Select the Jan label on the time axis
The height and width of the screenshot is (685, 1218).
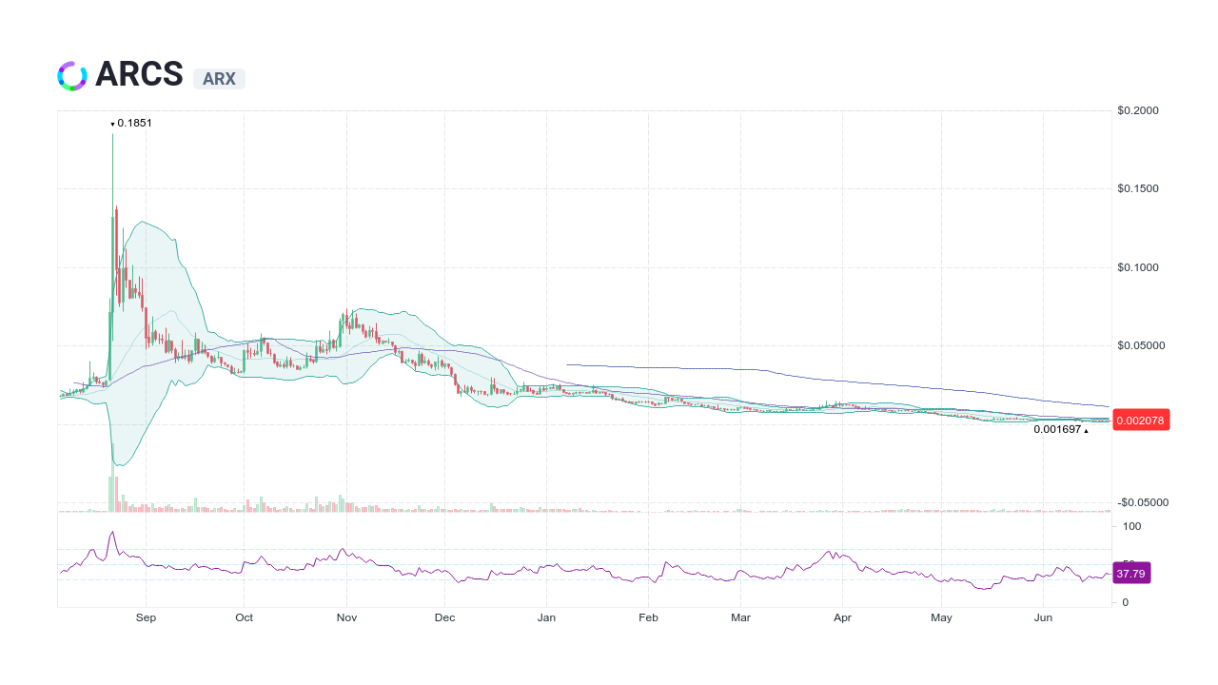(x=546, y=617)
